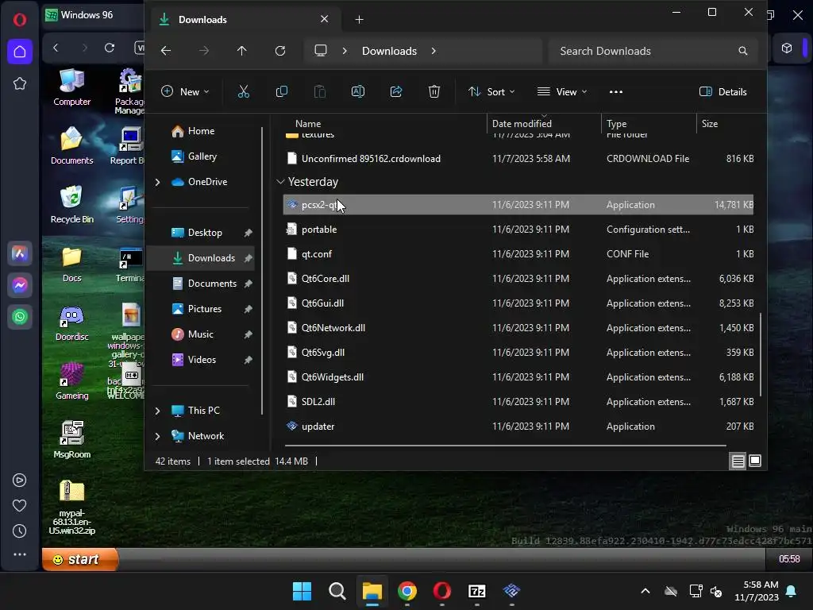813x610 pixels.
Task: Click Downloads breadcrumb in address bar
Action: 389,51
